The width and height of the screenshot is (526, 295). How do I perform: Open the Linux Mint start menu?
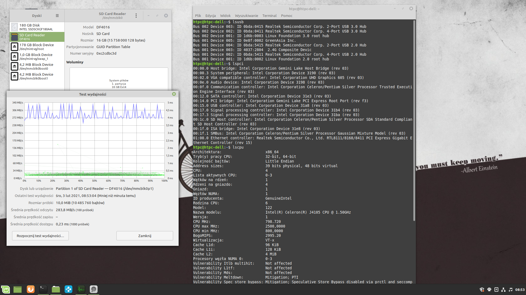click(5, 289)
